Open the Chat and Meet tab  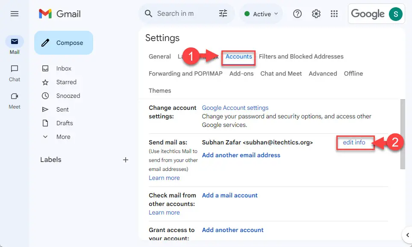(x=281, y=74)
